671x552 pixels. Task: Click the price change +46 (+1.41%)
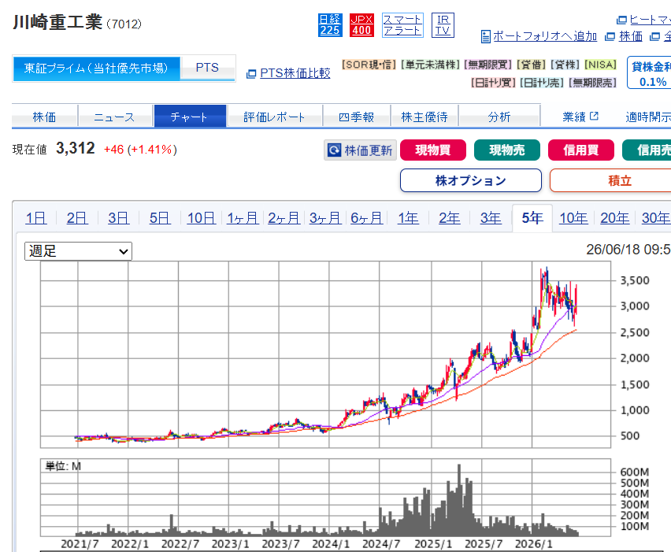[x=140, y=150]
